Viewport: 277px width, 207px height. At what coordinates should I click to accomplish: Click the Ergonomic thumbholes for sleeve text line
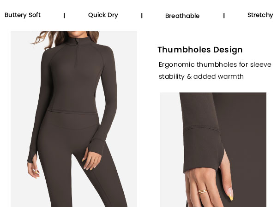point(215,64)
